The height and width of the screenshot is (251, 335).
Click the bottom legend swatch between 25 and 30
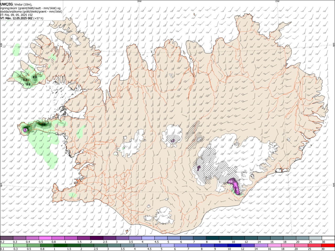tap(315, 245)
